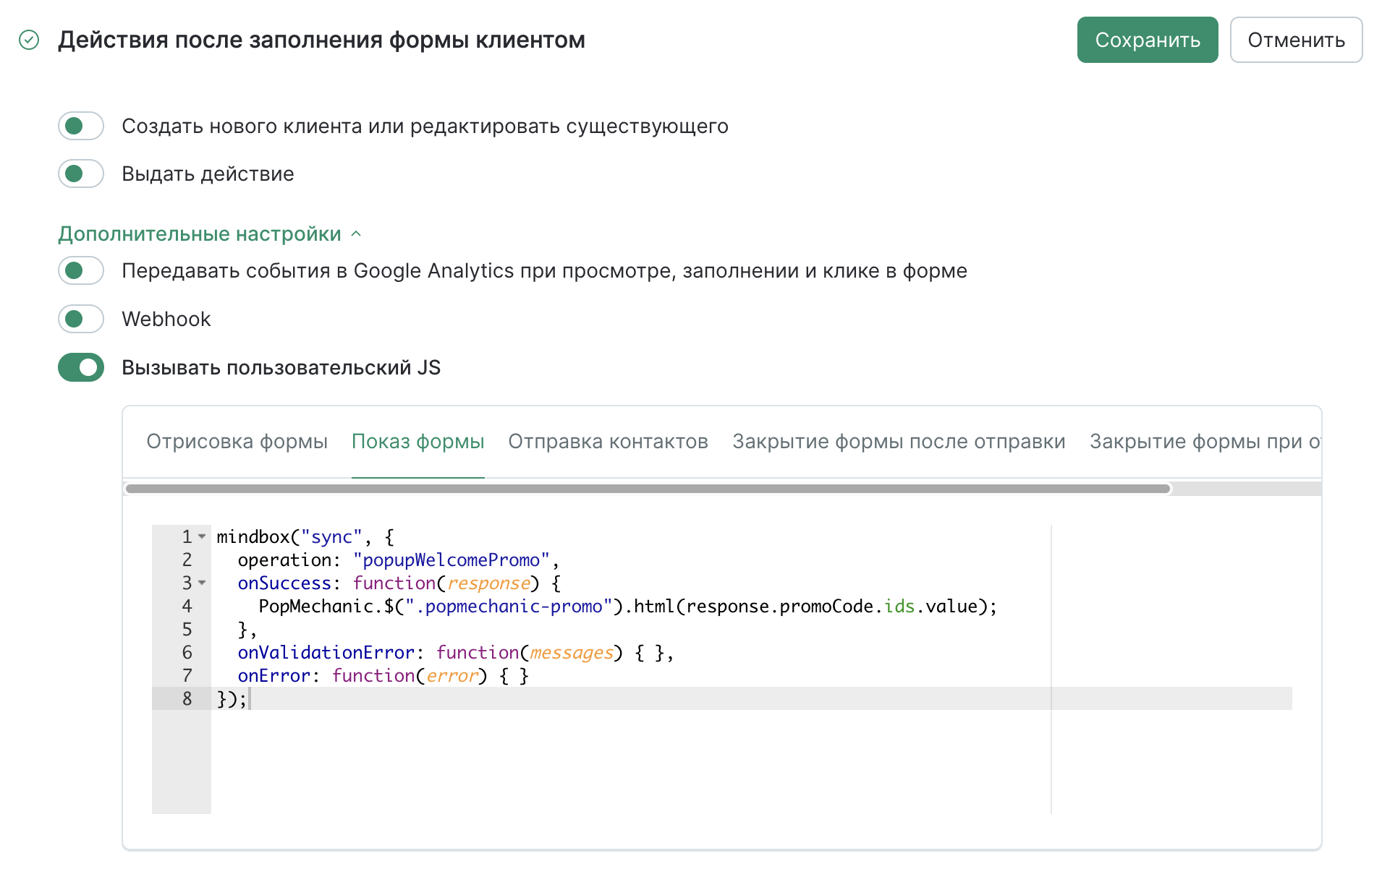Collapse 'Дополнительные настройки' section
This screenshot has width=1382, height=869.
[x=200, y=234]
